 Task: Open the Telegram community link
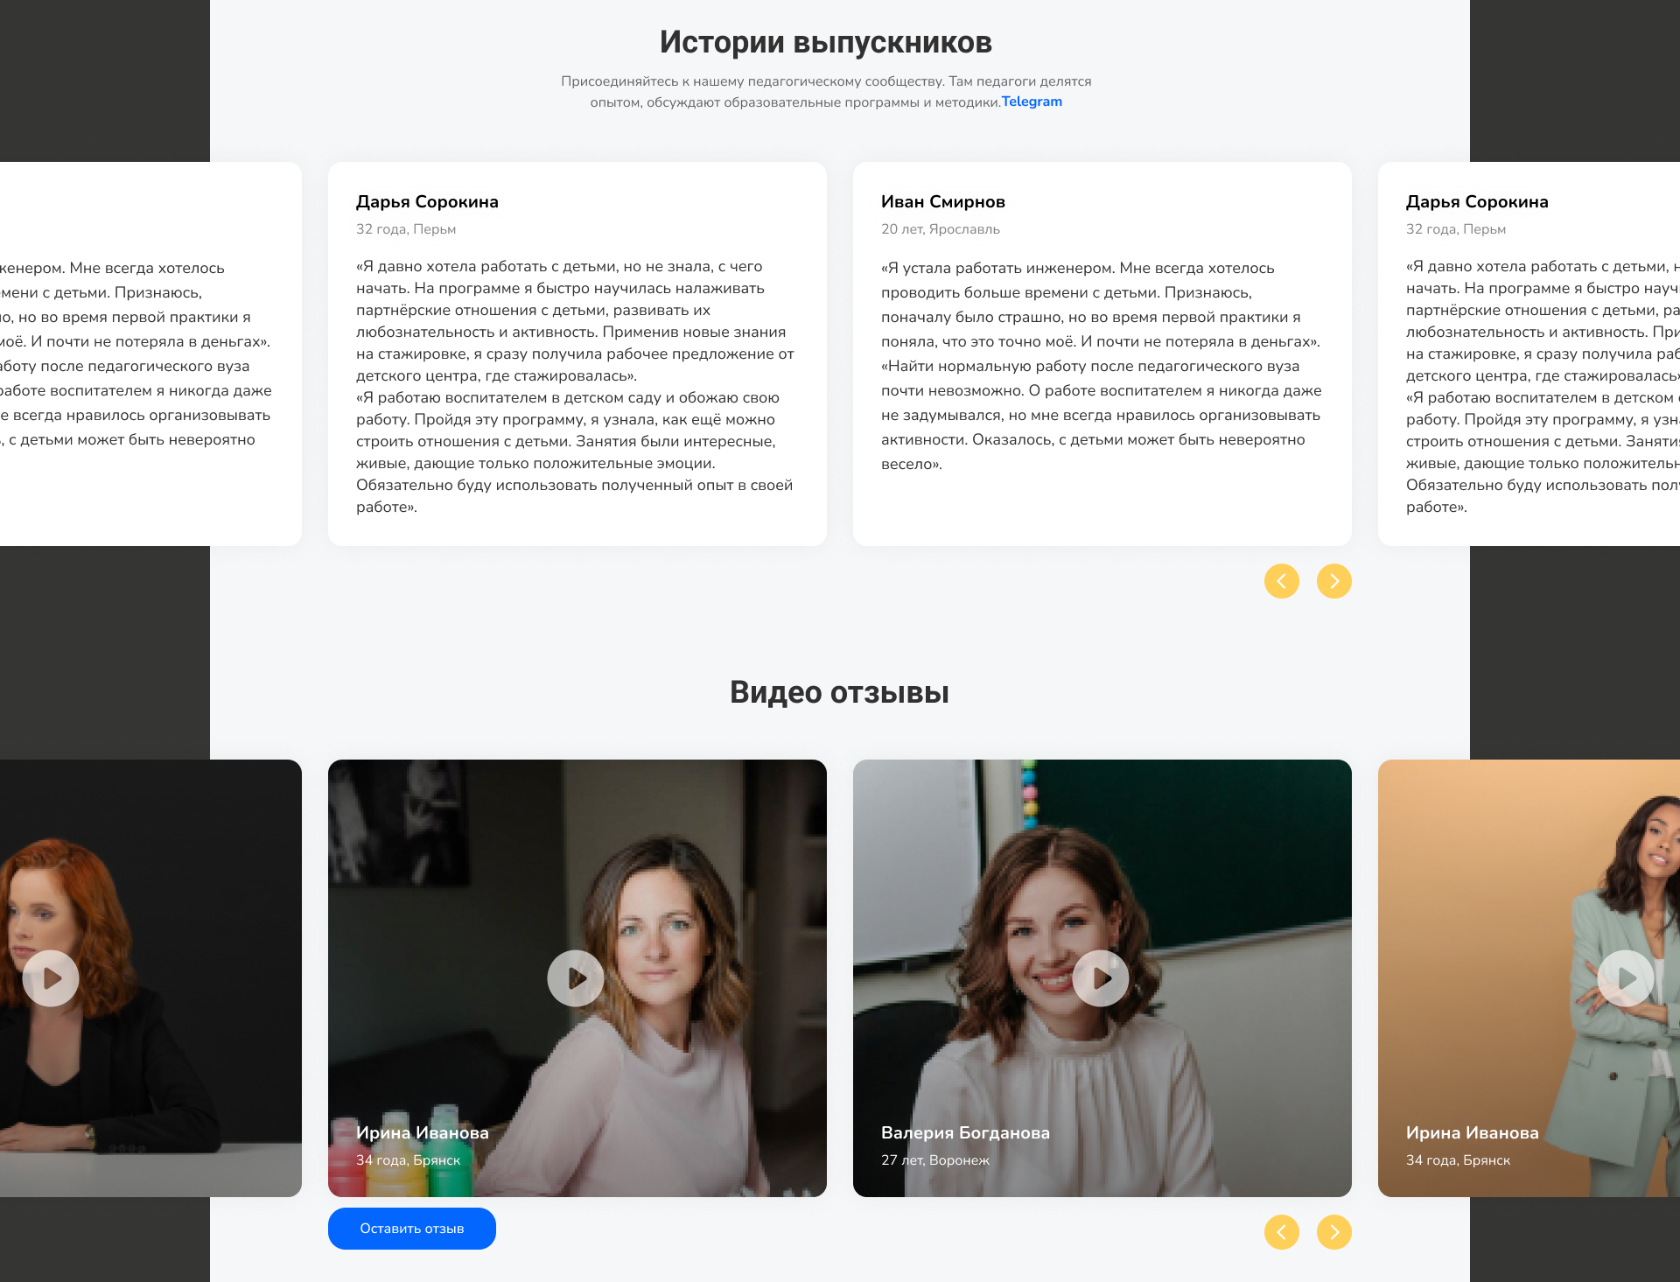pyautogui.click(x=1032, y=102)
